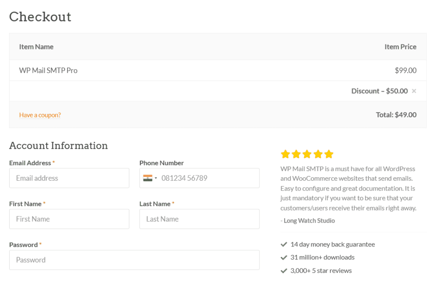Click the India flag icon
The image size is (438, 285).
point(148,178)
